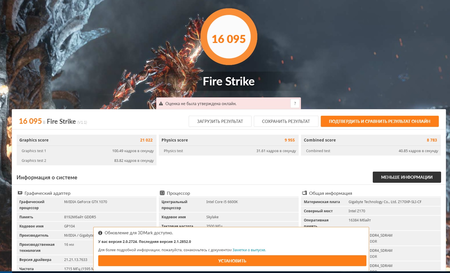Select the Combined score value 8 783
450x273 pixels.
tap(432, 140)
